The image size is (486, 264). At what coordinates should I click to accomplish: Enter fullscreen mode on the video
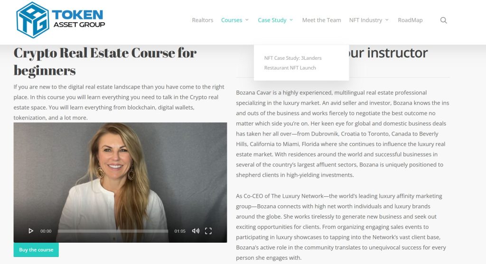click(x=208, y=231)
